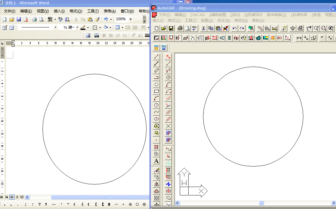Click Word's insert picture icon

pyautogui.click(x=88, y=35)
